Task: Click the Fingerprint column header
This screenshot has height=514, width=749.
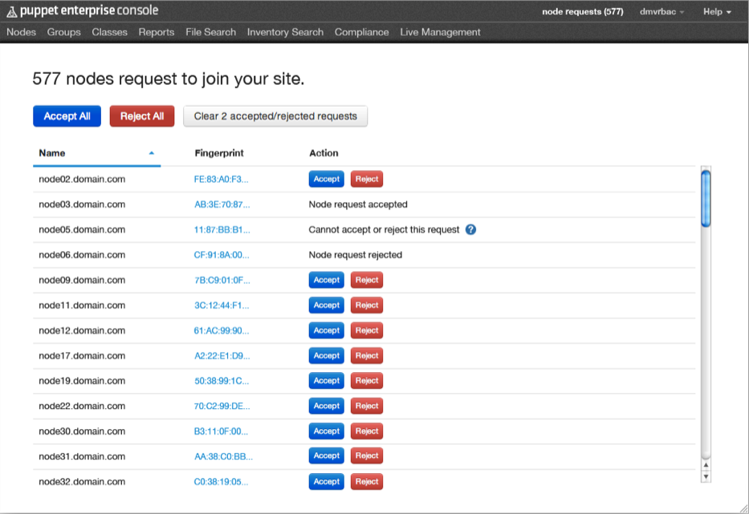Action: coord(219,153)
